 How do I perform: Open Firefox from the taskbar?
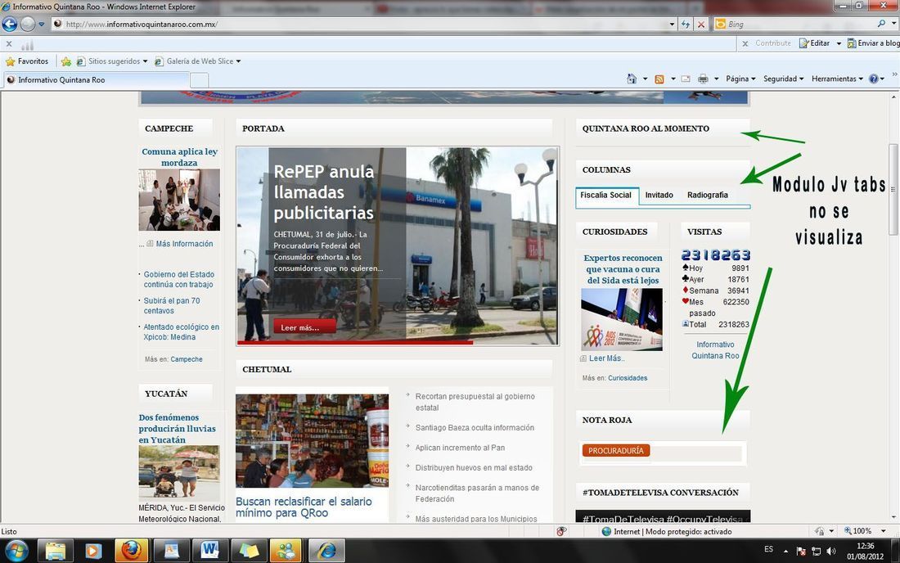click(132, 551)
